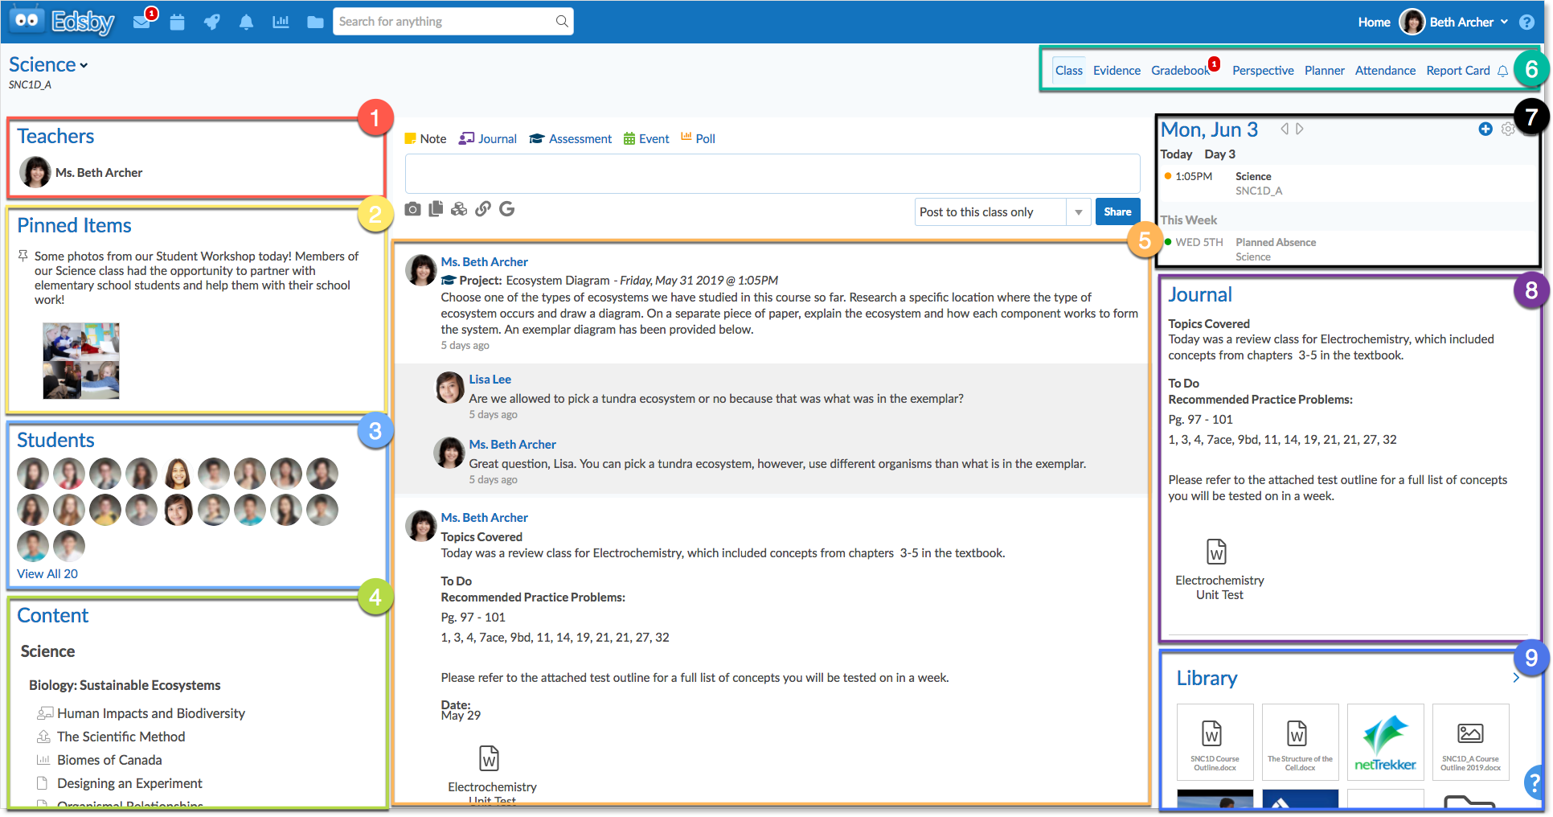The width and height of the screenshot is (1553, 817).
Task: Click the link attachment icon
Action: point(483,209)
